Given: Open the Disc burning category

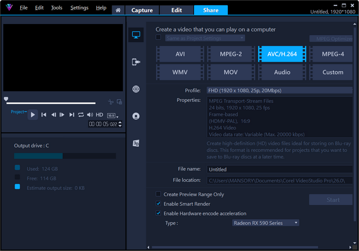Looking at the screenshot, I should click(x=136, y=117).
